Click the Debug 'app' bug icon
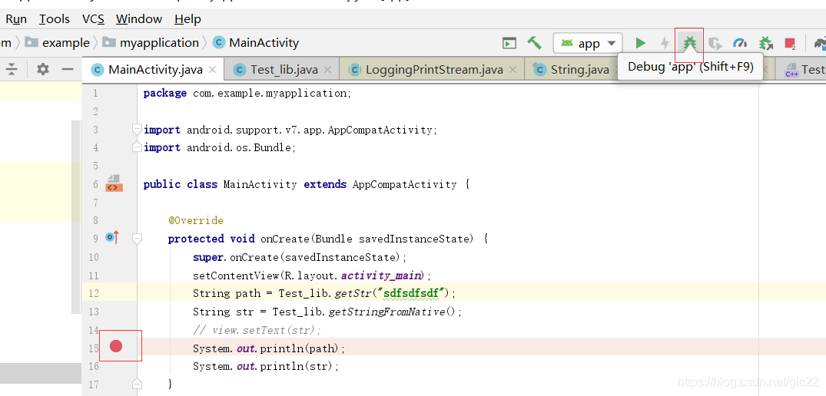The image size is (826, 396). (x=689, y=43)
